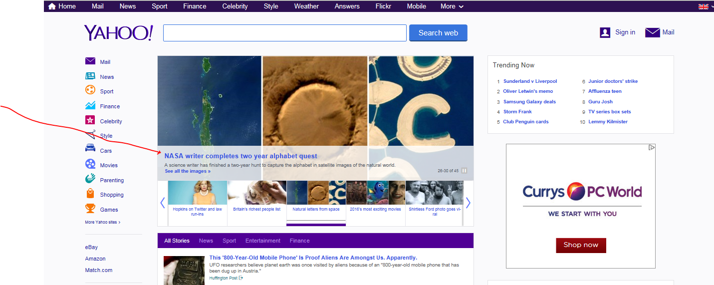Expand More Yahoo sites link
Viewport: 714px width, 285px height.
(x=102, y=222)
